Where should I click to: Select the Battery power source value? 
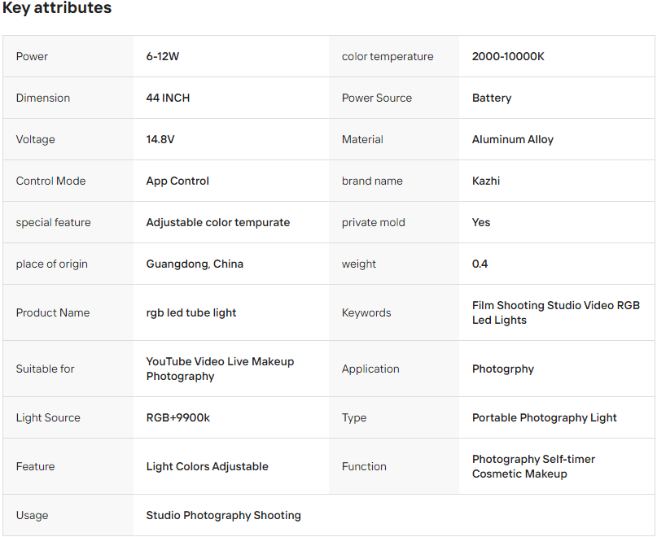492,98
